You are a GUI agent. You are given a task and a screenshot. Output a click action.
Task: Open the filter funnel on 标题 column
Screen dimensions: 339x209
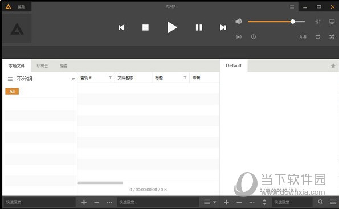coord(185,77)
